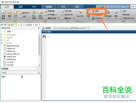Open the Add-Ons (附加功能) dropdown arrow
This screenshot has width=136, height=102.
point(108,18)
